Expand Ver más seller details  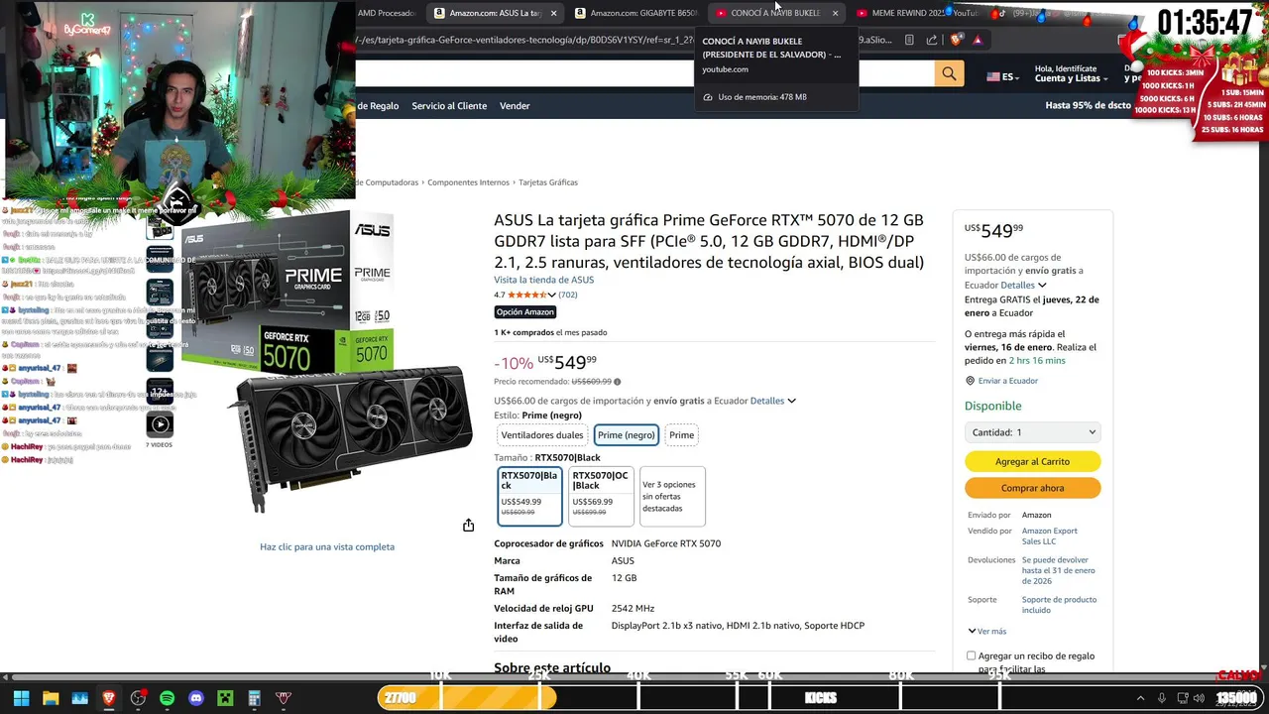point(987,631)
